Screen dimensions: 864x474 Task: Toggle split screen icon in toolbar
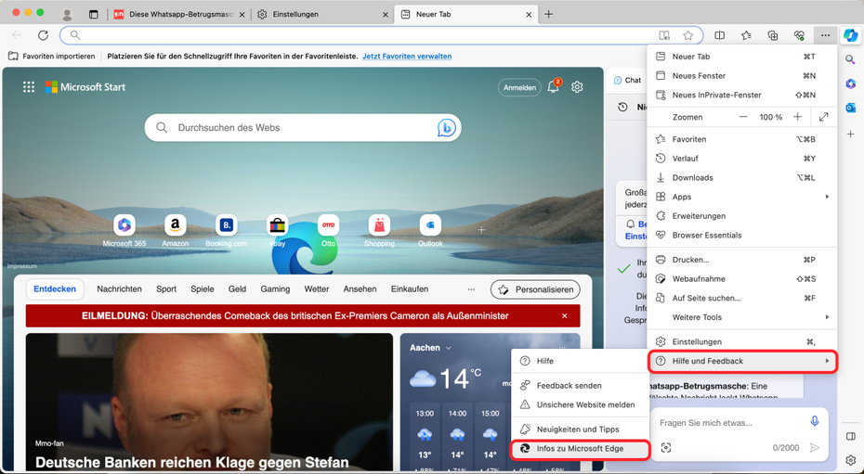(720, 35)
